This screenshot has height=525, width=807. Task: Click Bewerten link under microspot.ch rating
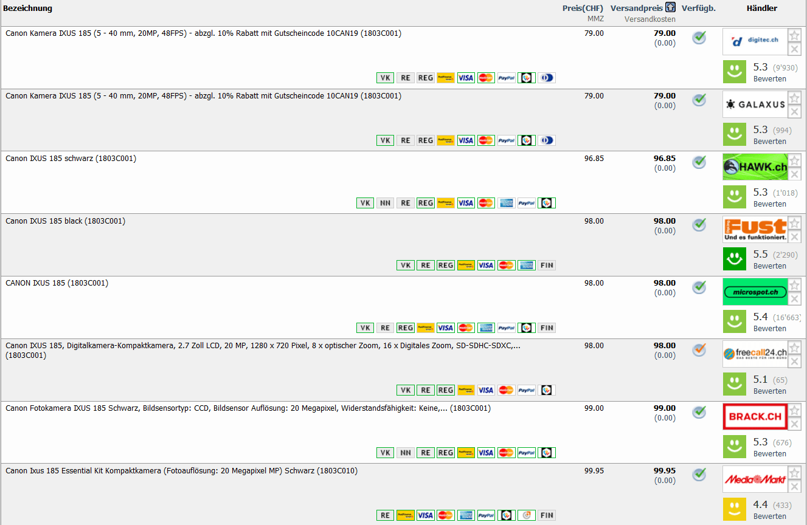coord(769,329)
